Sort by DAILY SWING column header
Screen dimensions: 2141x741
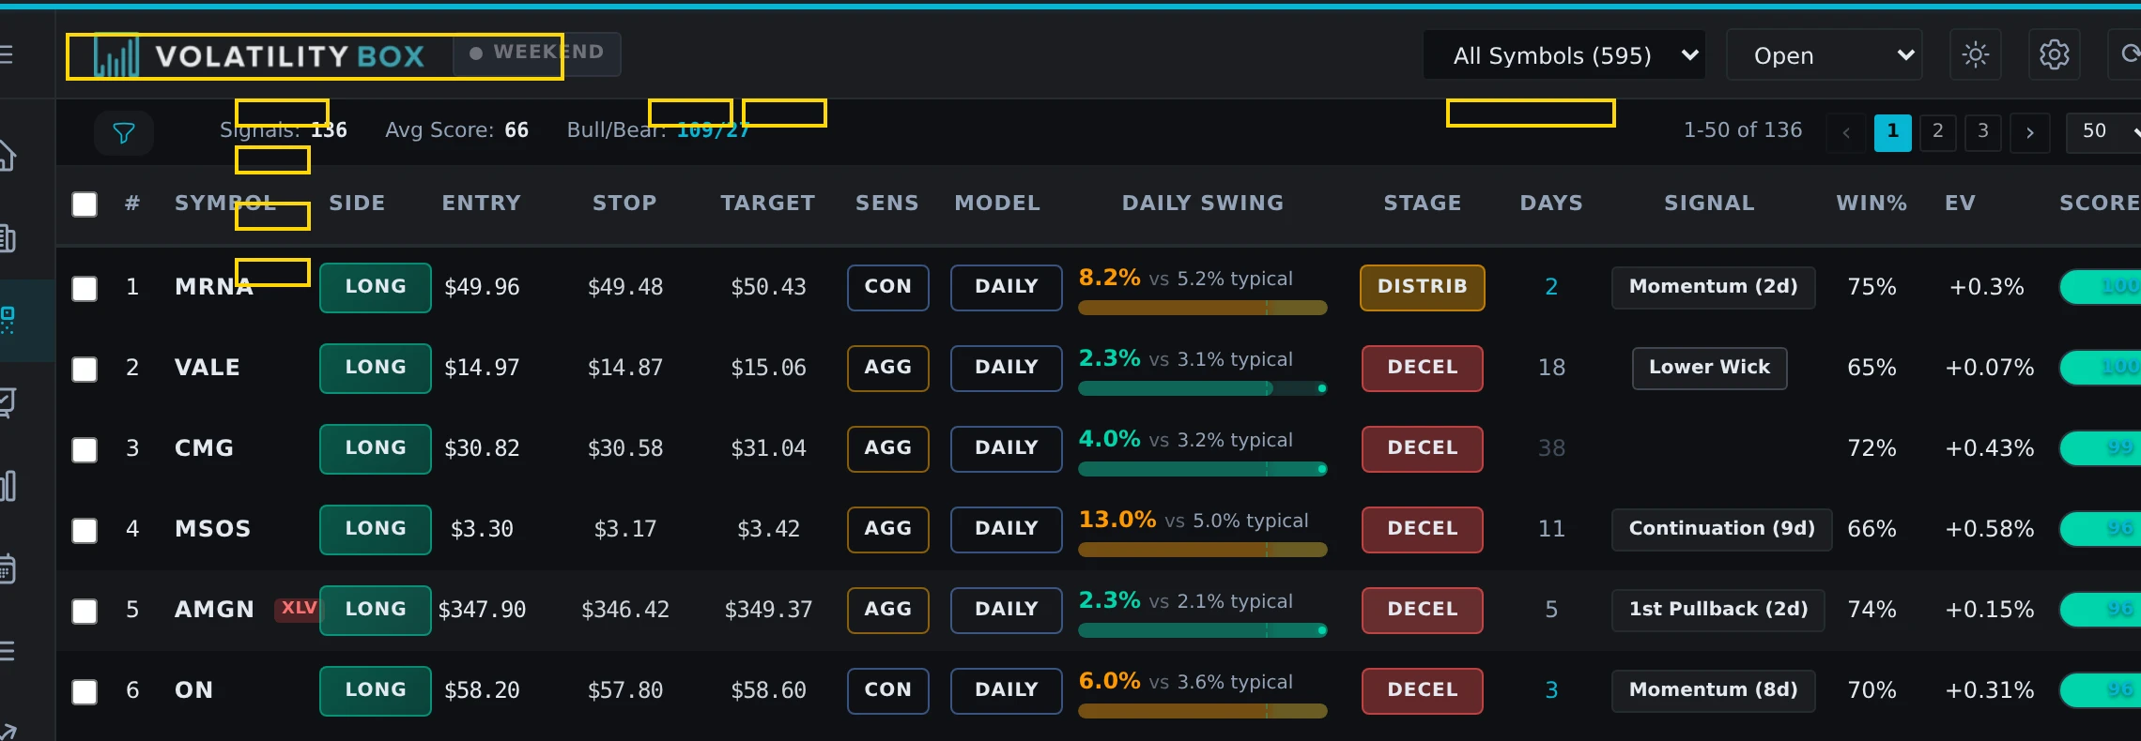point(1202,203)
